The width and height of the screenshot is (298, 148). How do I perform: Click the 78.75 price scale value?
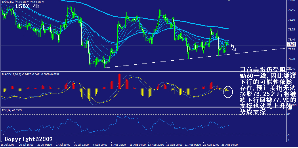coord(292,30)
